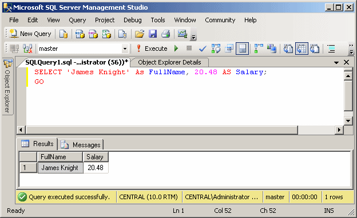Viewport: 357px width, 218px height.
Task: Open the Help menu
Action: point(251,20)
